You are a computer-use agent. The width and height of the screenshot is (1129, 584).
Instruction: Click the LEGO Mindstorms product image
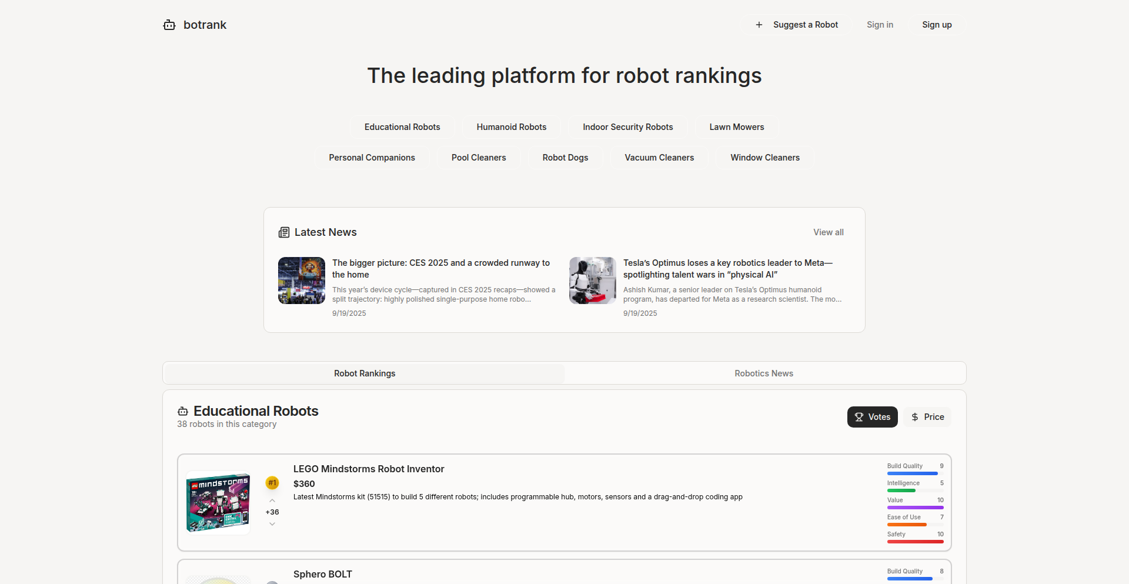tap(218, 503)
